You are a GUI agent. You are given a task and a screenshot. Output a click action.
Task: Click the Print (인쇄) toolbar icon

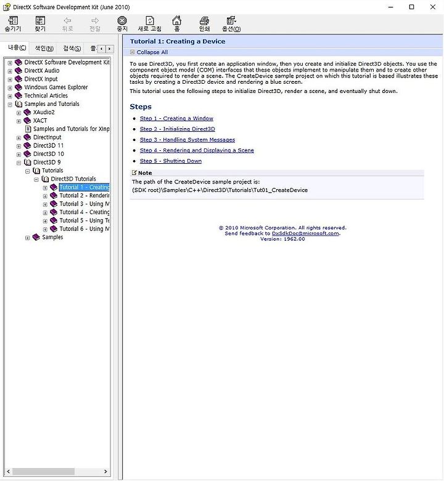[204, 20]
